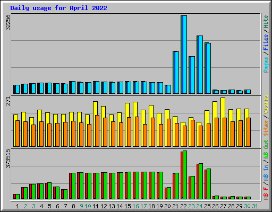Click day 14 on the x-axis
This screenshot has width=272, height=212.
coord(120,206)
